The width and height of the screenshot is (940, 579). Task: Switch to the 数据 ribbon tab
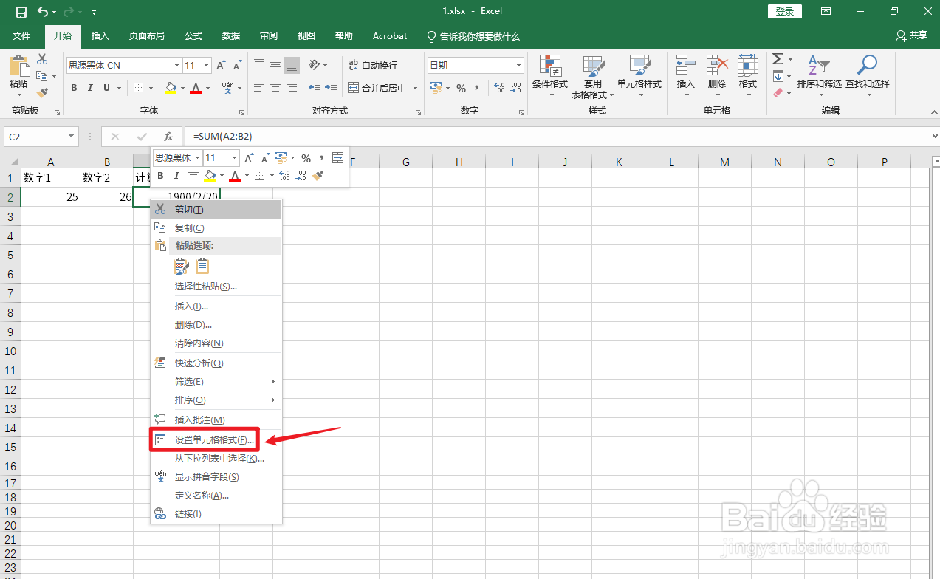pos(231,35)
